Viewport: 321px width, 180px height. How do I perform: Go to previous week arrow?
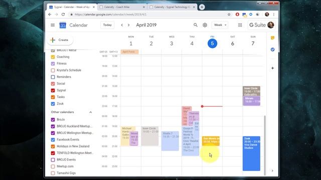coord(122,25)
